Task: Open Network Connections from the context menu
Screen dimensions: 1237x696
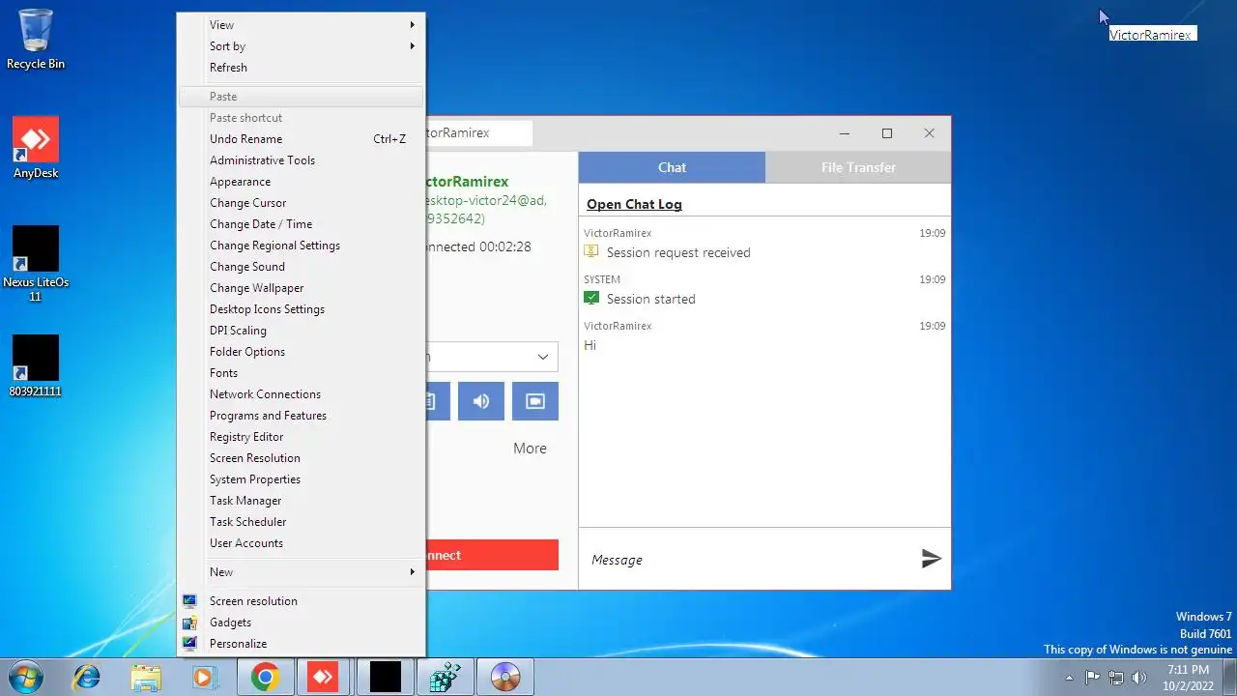Action: click(x=302, y=394)
